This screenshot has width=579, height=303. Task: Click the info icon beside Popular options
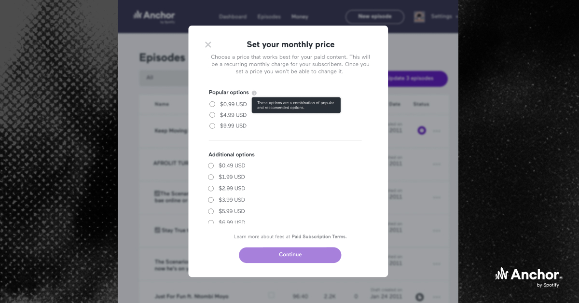coord(254,93)
